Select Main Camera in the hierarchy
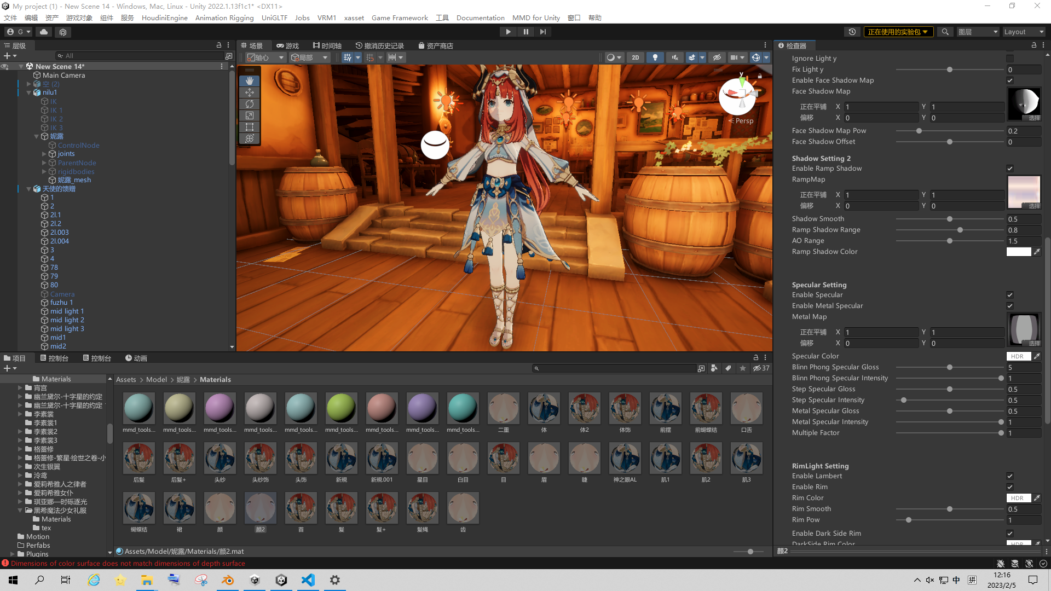1051x591 pixels. tap(63, 75)
